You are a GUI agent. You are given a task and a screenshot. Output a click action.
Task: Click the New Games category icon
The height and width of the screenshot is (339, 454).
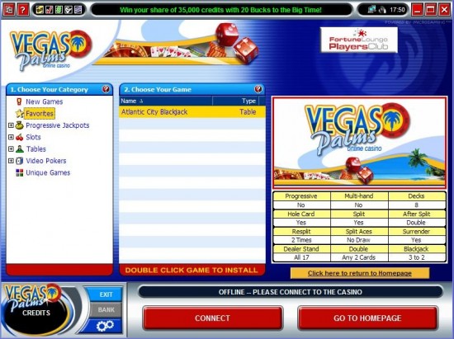coord(19,101)
